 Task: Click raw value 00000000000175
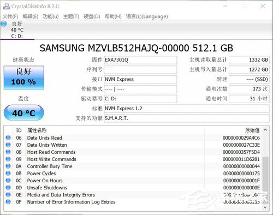[241, 174]
